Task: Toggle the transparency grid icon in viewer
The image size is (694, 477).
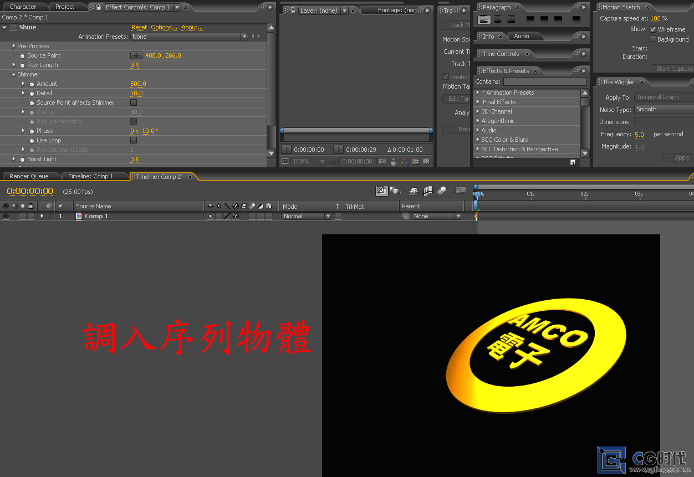Action: click(426, 162)
